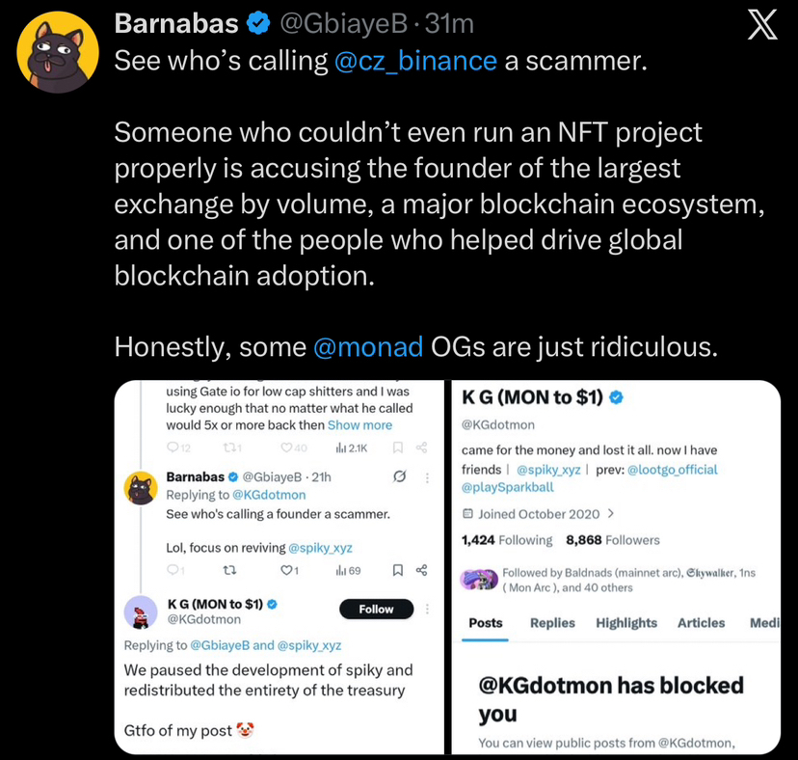Bookmark Barnabas's reply with 69 views

coord(397,570)
